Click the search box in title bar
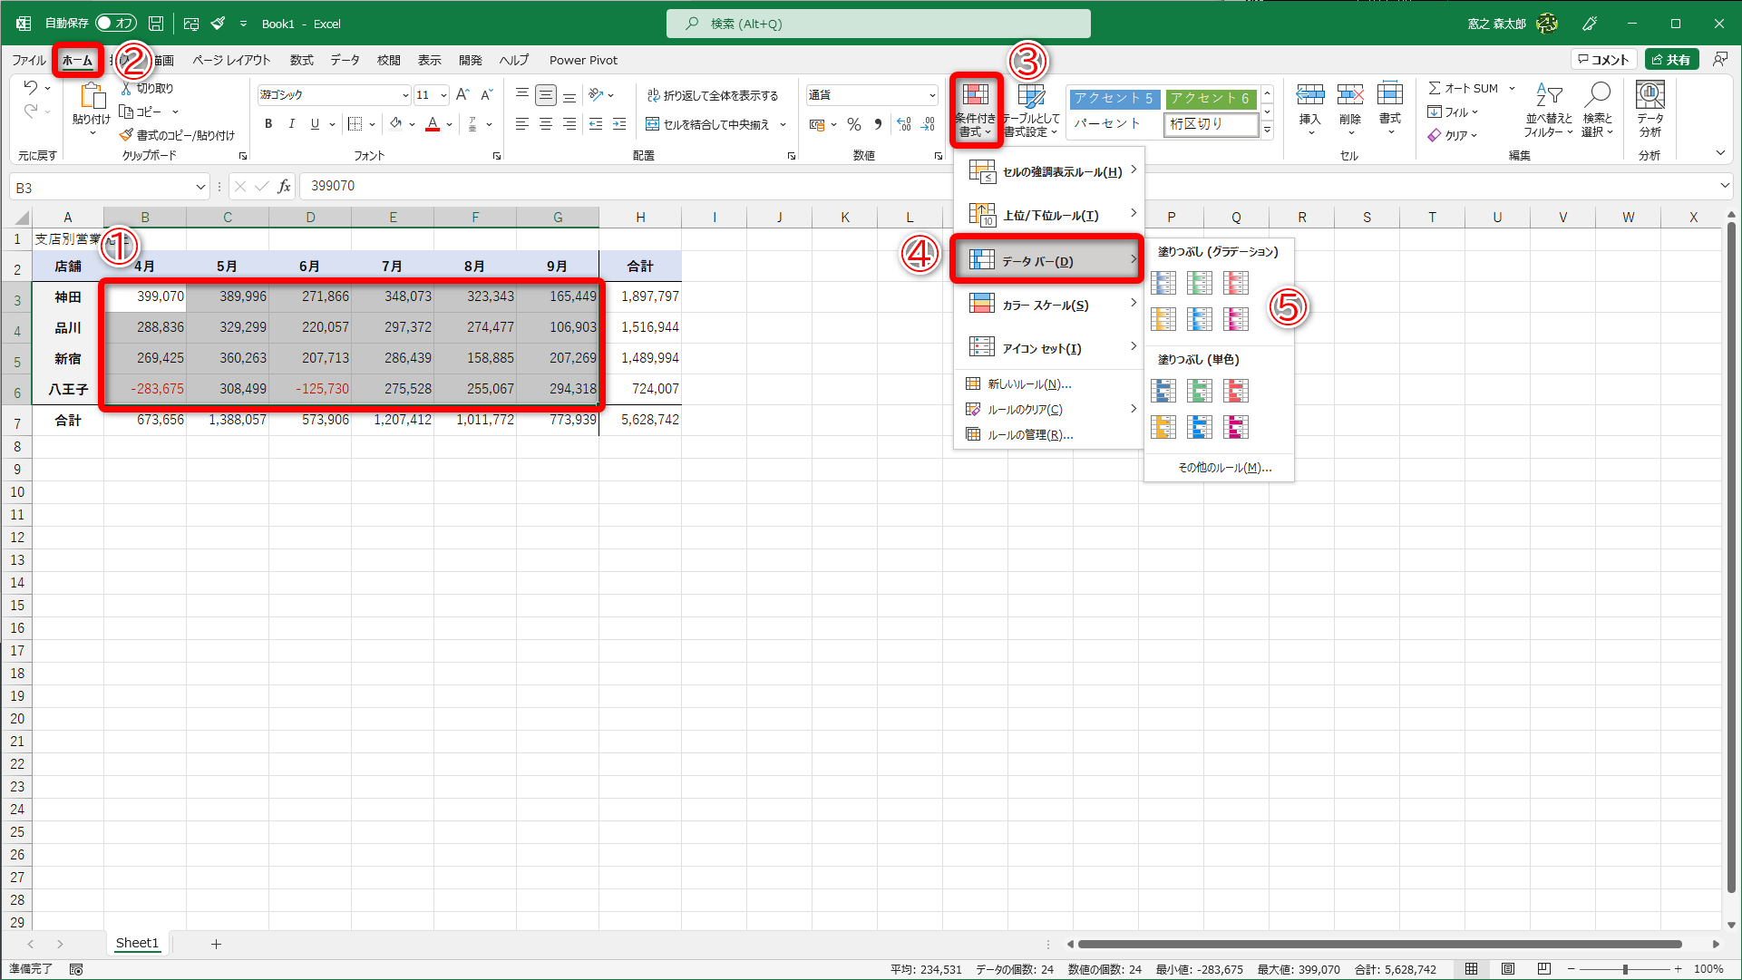 click(878, 24)
